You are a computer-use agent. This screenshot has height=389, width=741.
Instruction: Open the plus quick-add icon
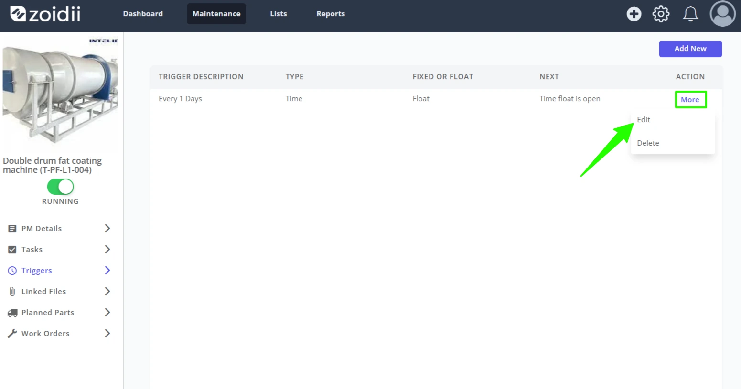(634, 14)
